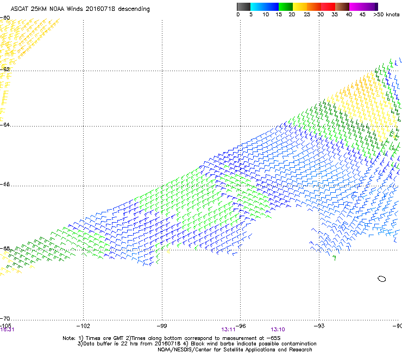This screenshot has width=402, height=353.
Task: Click the latitude label -62
Action: (x=5, y=69)
